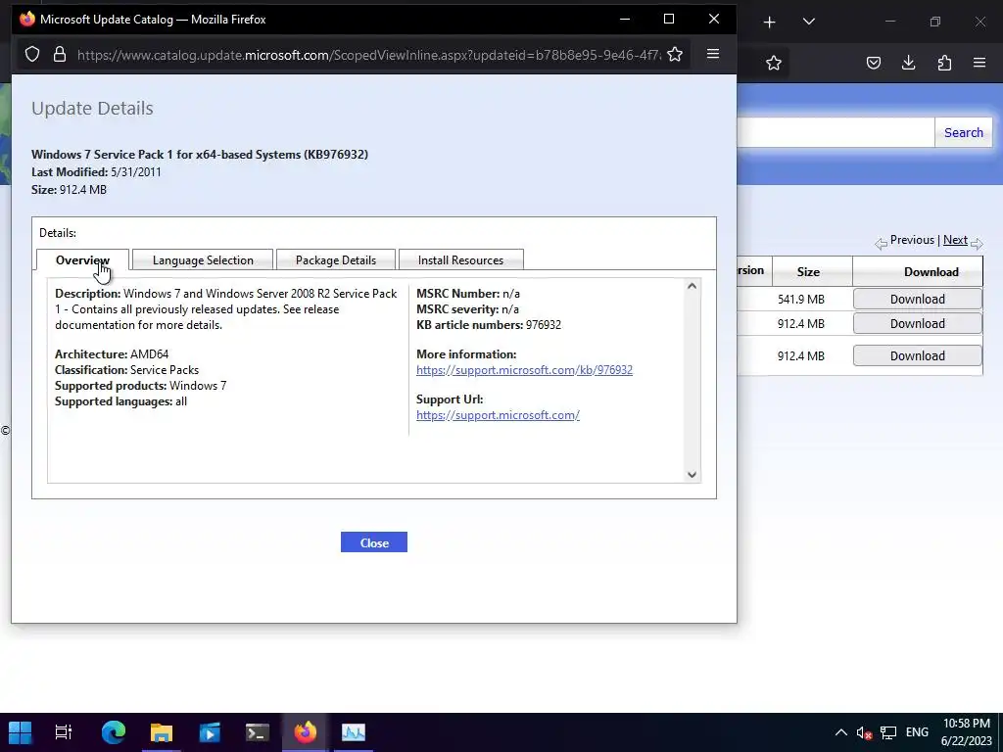
Task: Click the padlock site security icon
Action: (x=60, y=55)
